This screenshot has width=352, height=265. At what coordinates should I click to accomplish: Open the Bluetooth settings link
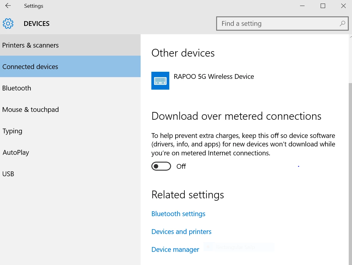(x=178, y=214)
